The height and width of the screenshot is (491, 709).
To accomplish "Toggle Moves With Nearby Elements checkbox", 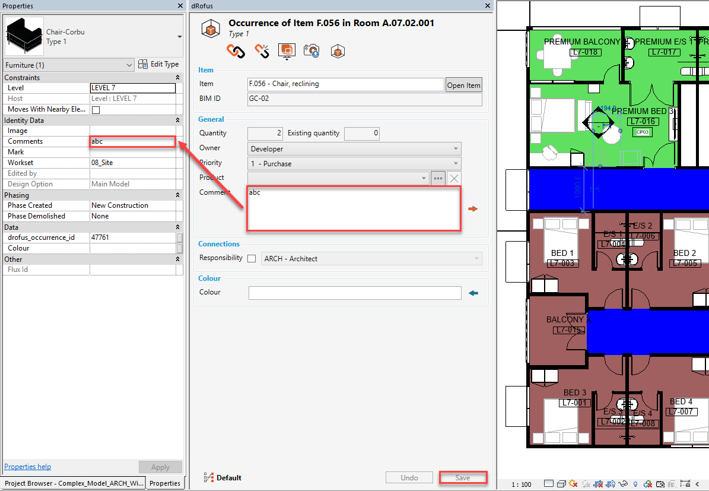I will [x=96, y=110].
